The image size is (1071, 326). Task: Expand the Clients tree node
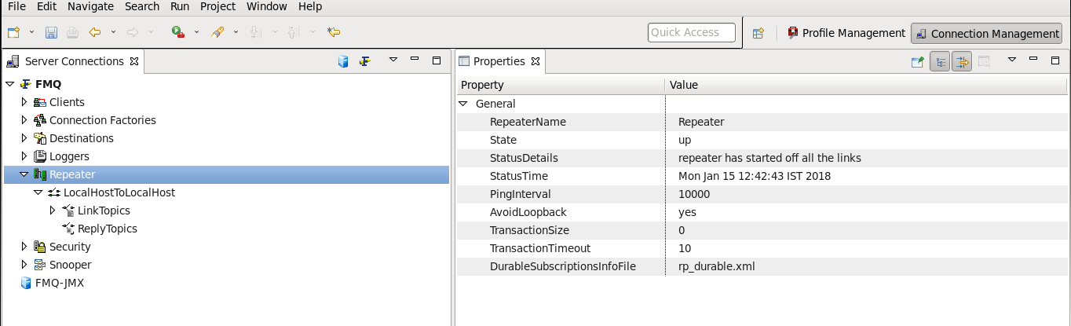(24, 102)
